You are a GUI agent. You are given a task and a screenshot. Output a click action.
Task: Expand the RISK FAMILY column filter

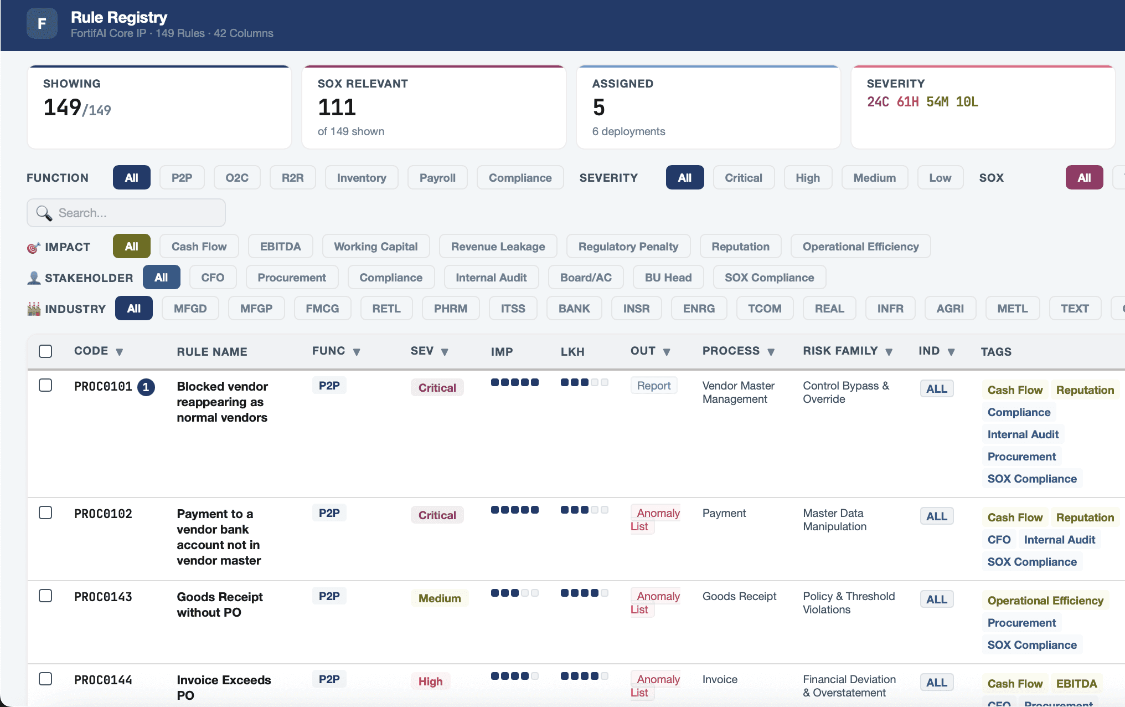[889, 352]
